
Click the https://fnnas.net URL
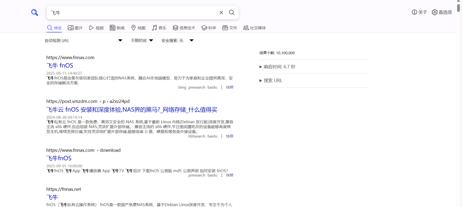[x=64, y=189]
